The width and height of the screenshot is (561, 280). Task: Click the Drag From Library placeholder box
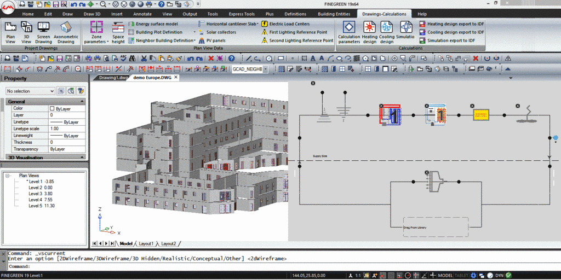point(436,227)
